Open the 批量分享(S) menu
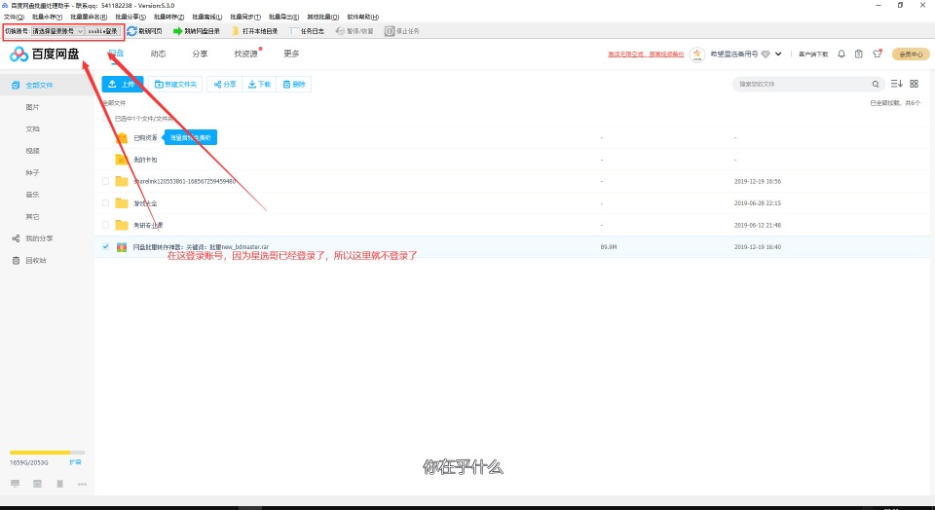The image size is (935, 510). click(x=131, y=17)
